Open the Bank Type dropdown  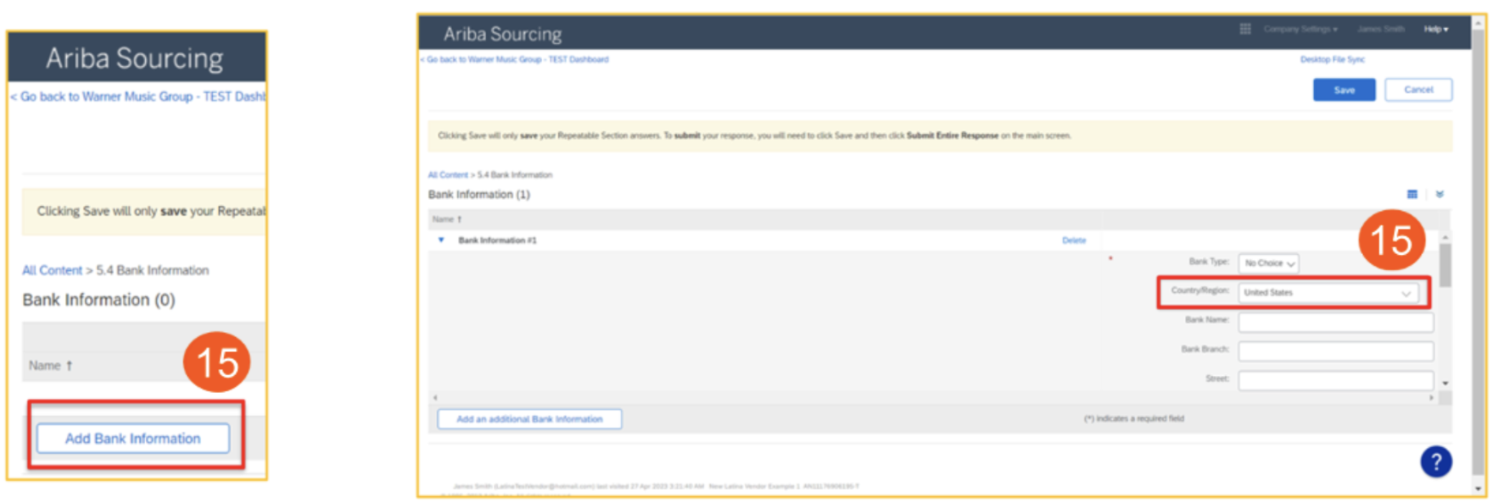[1268, 263]
